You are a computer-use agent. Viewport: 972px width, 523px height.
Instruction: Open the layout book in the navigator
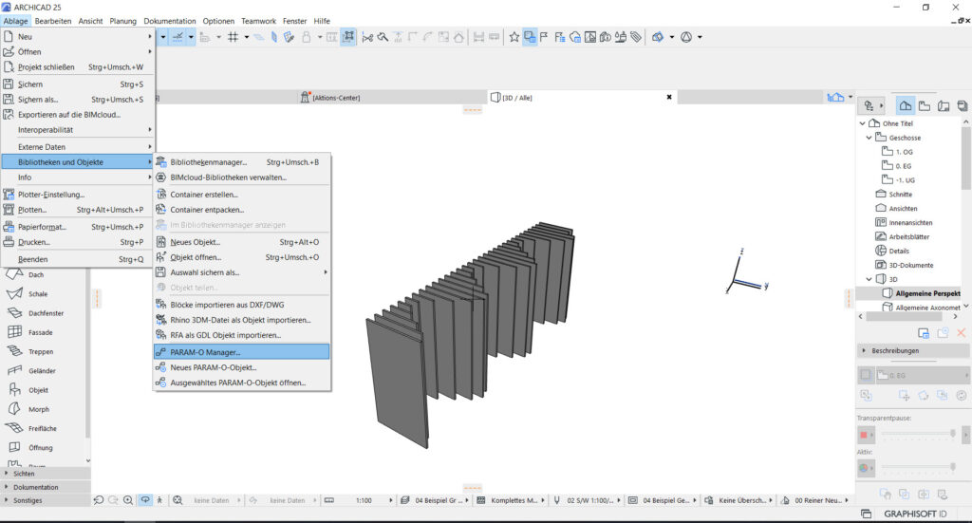pos(944,105)
